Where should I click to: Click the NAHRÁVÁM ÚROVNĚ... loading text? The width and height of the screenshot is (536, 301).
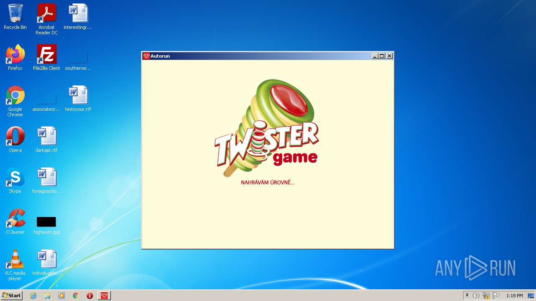coord(268,183)
